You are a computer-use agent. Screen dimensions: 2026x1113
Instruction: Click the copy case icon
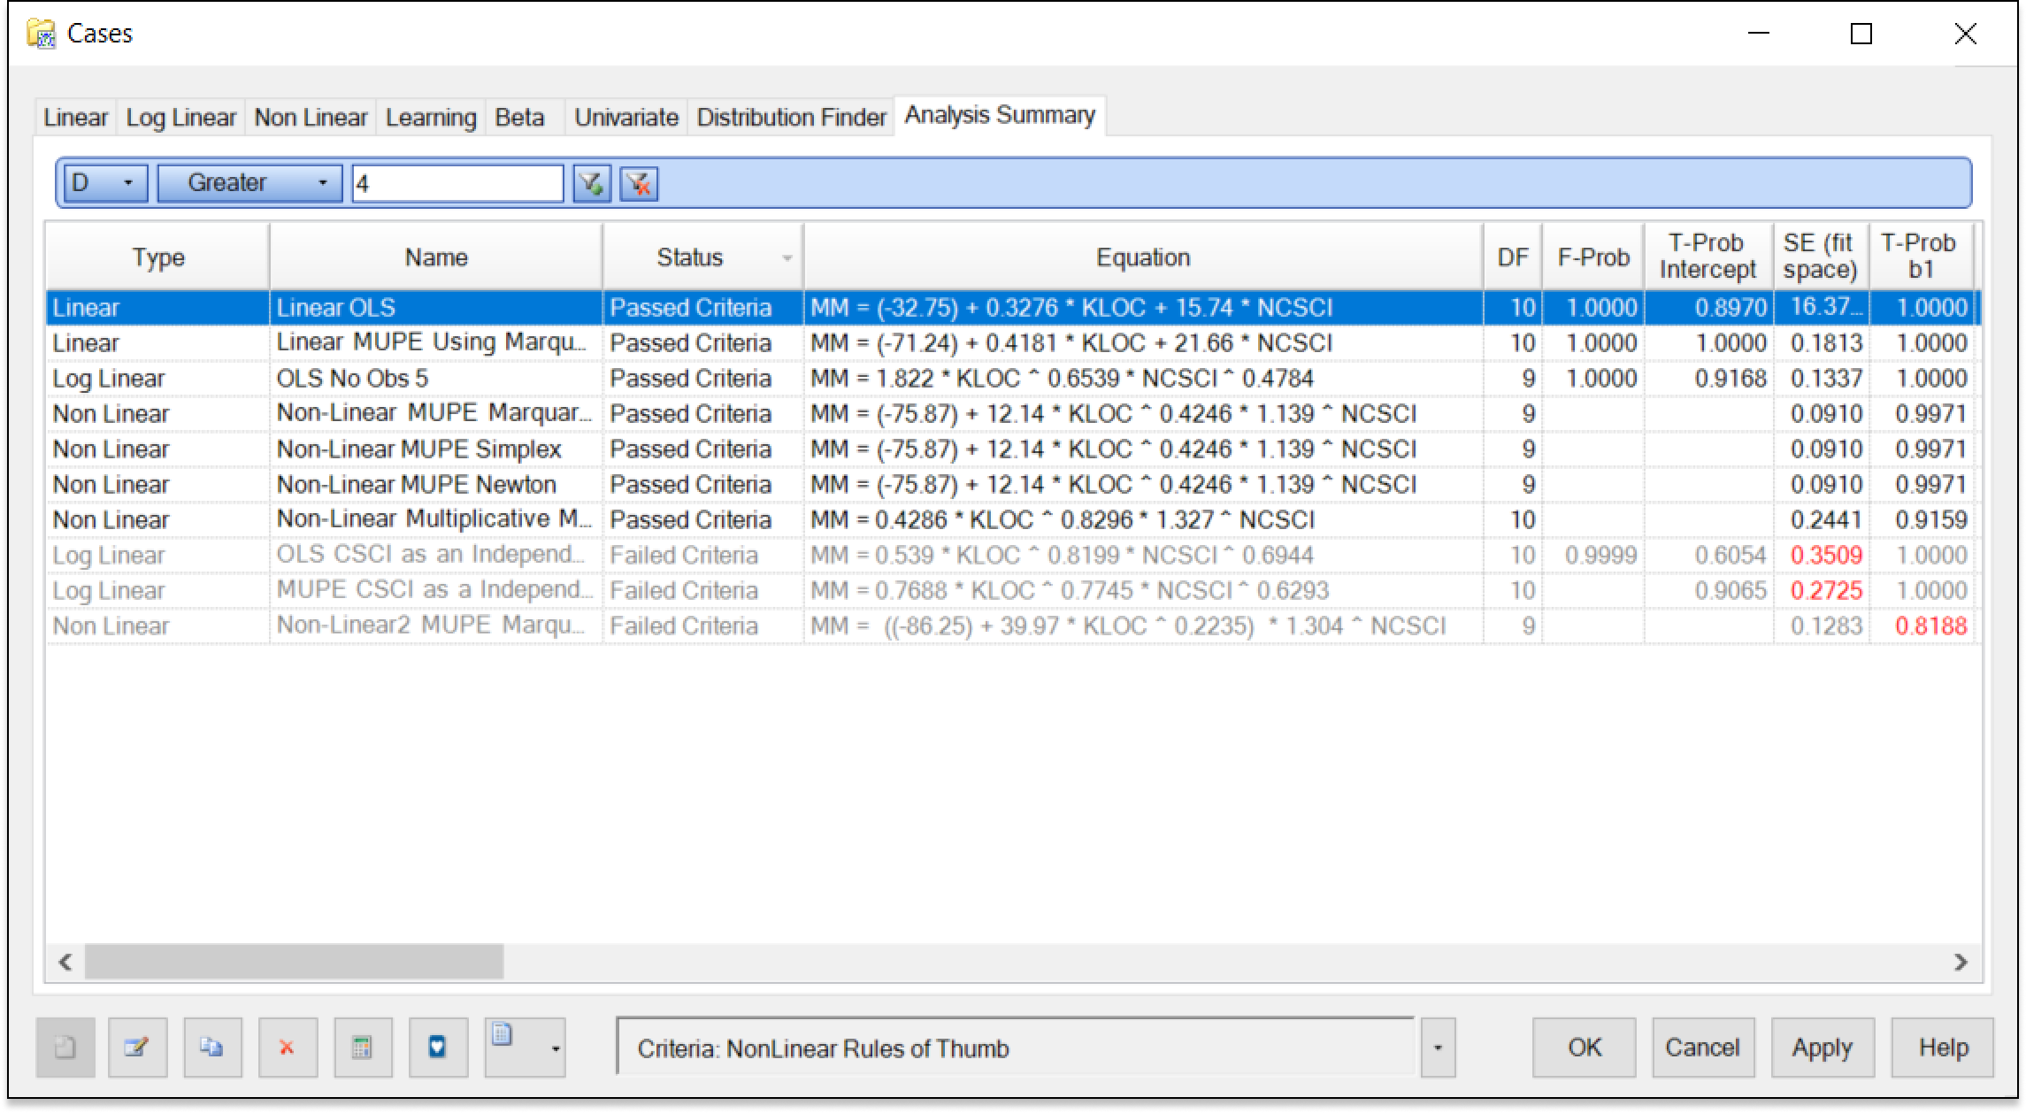(212, 1048)
